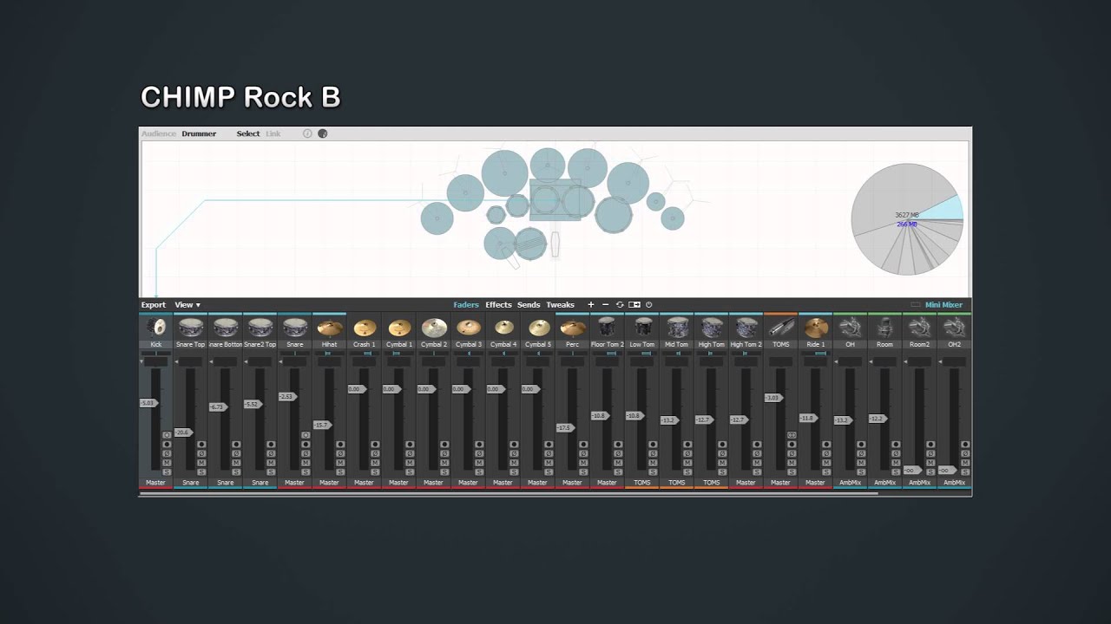Click the Snare Top drum icon
The width and height of the screenshot is (1111, 624).
pos(191,328)
